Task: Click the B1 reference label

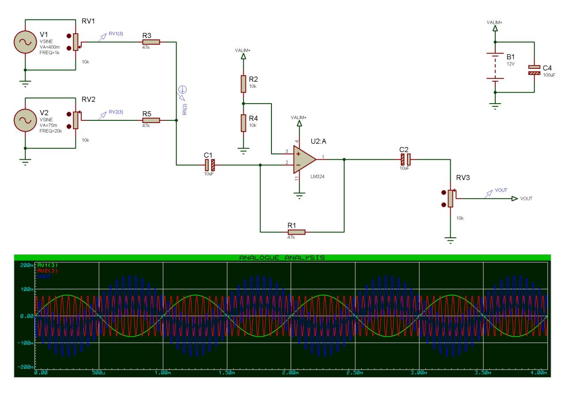Action: [x=511, y=57]
